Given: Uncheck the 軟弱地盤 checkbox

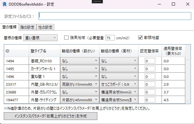Looking at the screenshot, I should coord(140,37).
